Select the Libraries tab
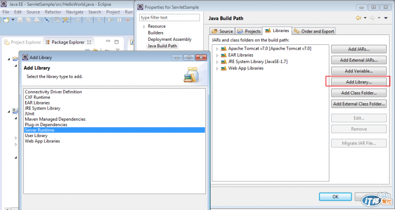This screenshot has height=210, width=395. (x=277, y=31)
